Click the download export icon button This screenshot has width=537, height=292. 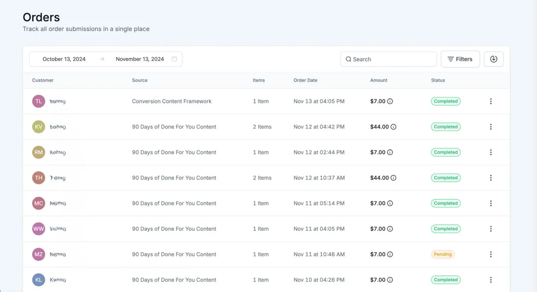(494, 59)
